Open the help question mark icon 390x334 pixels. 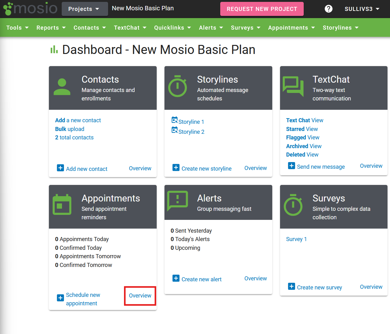(x=328, y=9)
